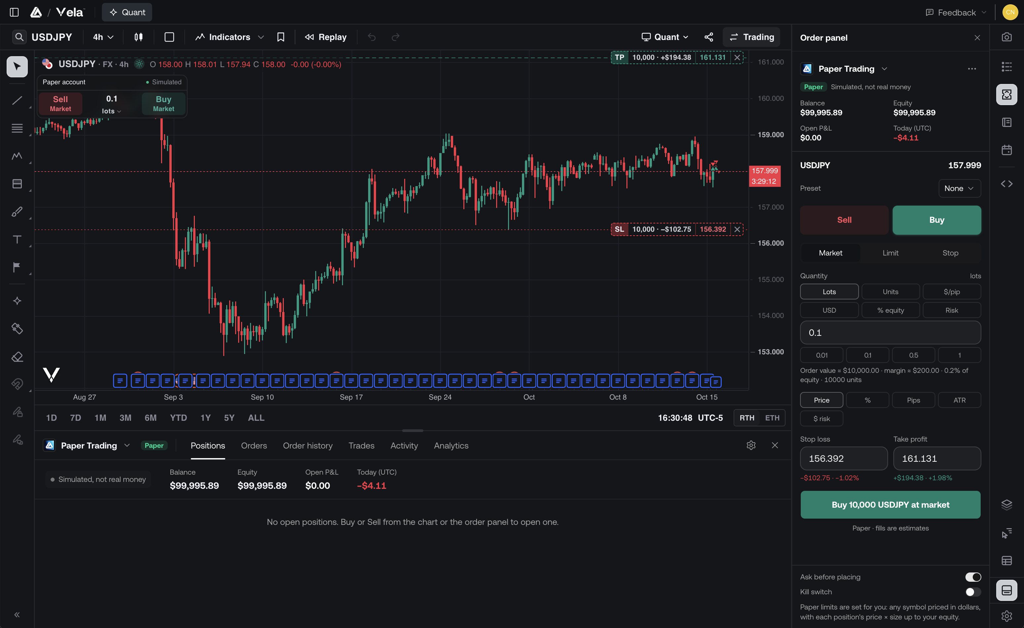1024x628 pixels.
Task: Click the quantity 0.1 input field
Action: coord(890,333)
